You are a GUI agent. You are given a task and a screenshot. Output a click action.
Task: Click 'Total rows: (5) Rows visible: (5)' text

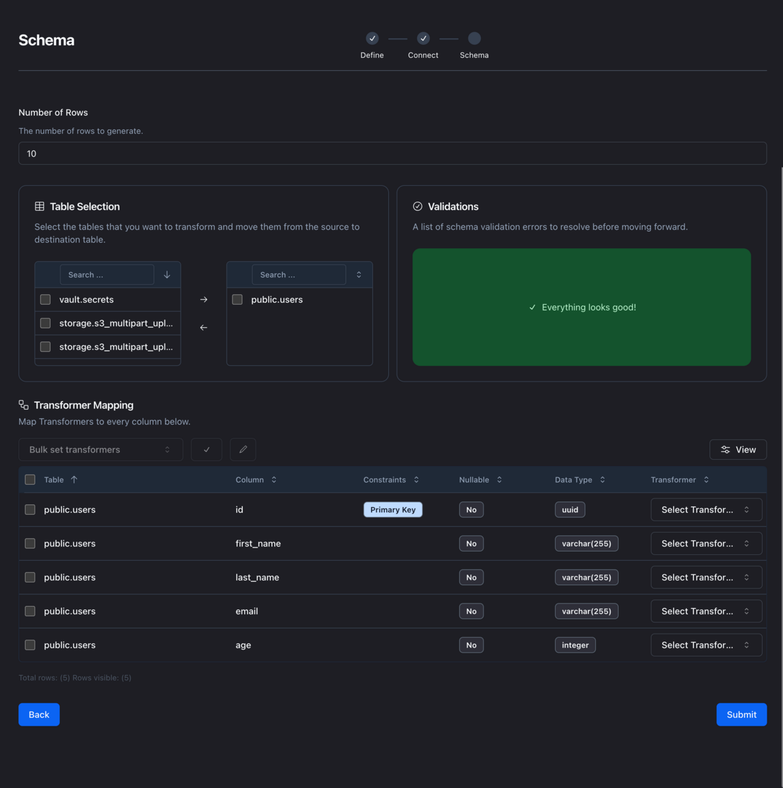(x=75, y=678)
